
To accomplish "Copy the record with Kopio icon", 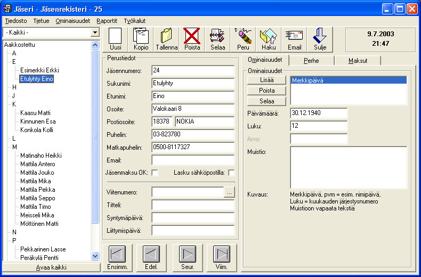I will coord(141,39).
